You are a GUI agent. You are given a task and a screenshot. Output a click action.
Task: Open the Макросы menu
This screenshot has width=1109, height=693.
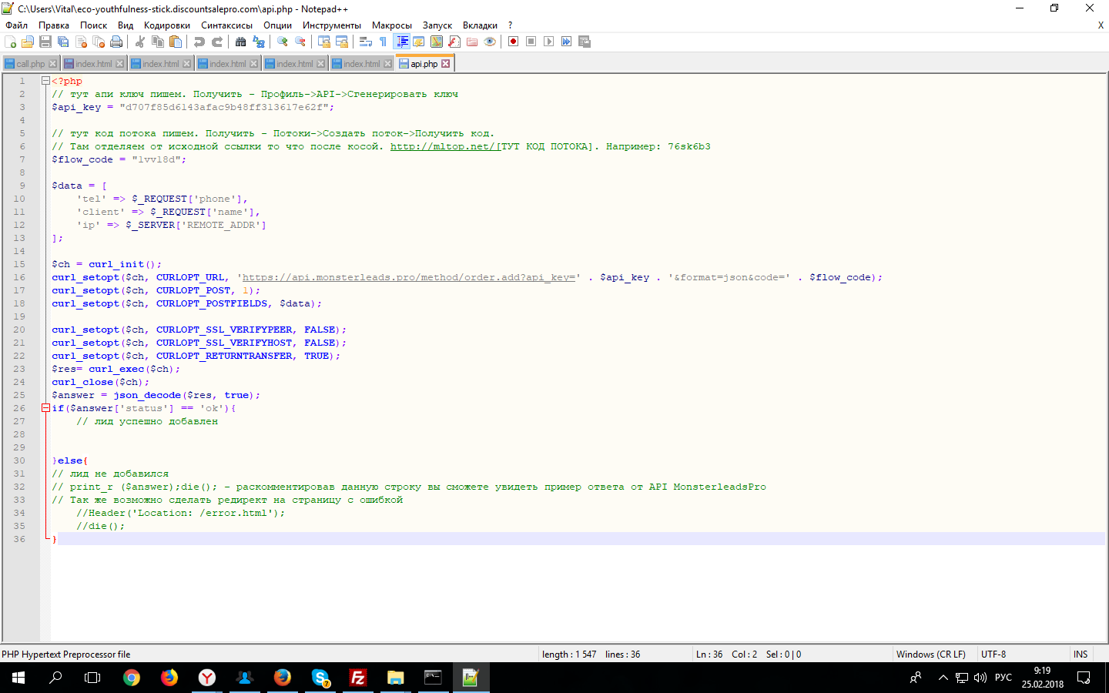[391, 25]
